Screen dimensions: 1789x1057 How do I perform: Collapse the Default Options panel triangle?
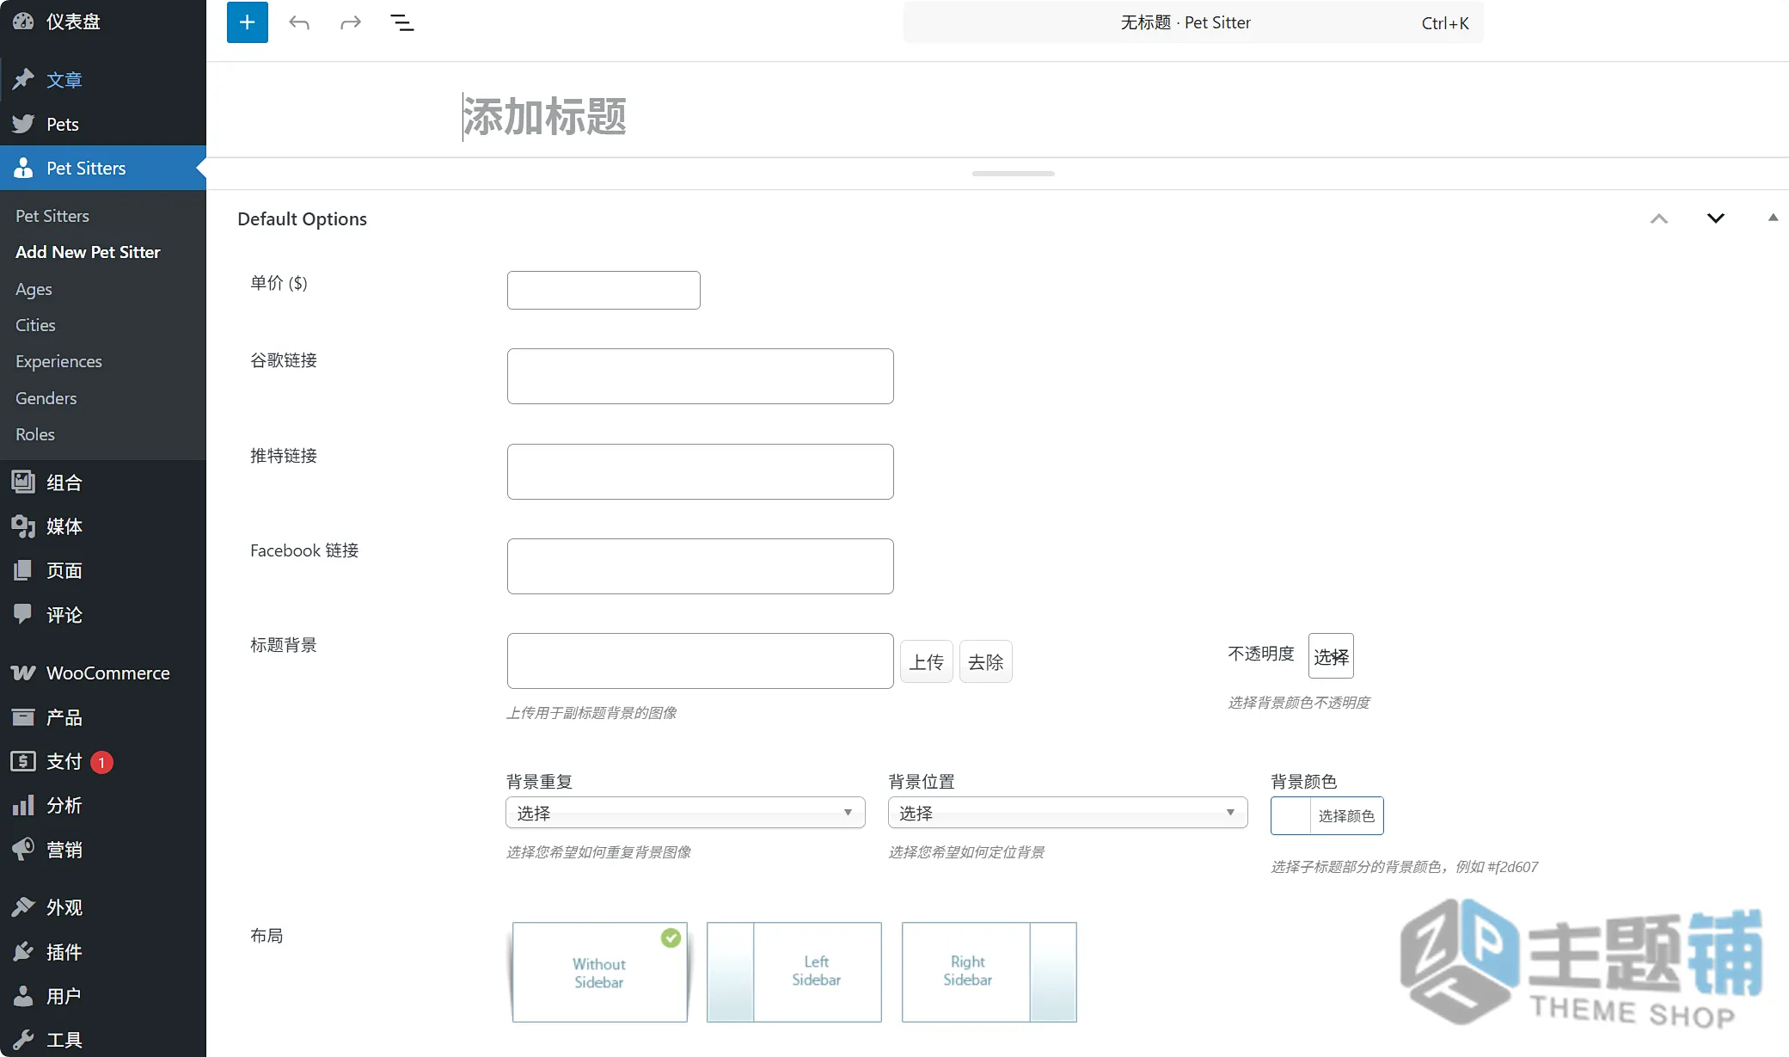click(x=1773, y=218)
